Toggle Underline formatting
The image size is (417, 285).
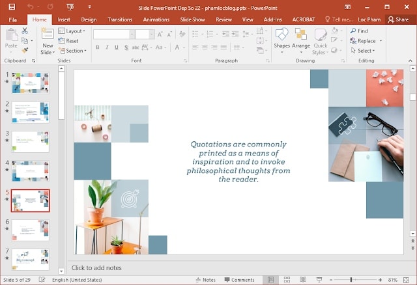pos(117,47)
